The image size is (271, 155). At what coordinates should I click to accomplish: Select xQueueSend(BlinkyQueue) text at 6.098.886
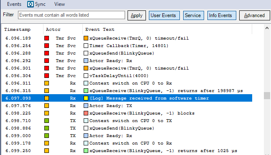click(x=122, y=128)
